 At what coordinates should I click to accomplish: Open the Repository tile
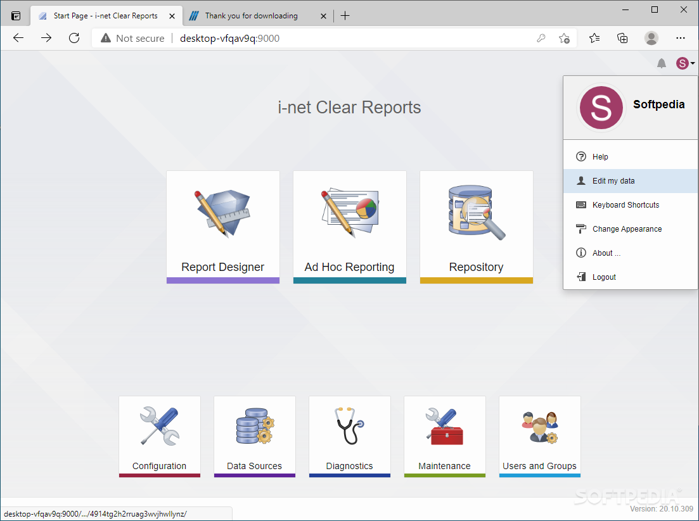[x=476, y=227]
